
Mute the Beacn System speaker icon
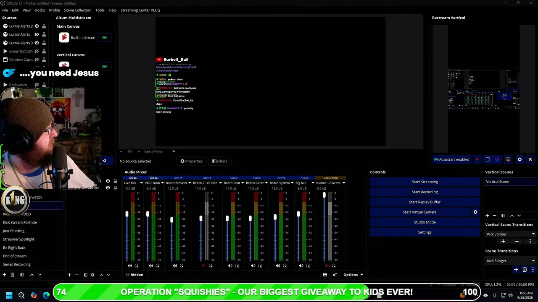pos(277,266)
